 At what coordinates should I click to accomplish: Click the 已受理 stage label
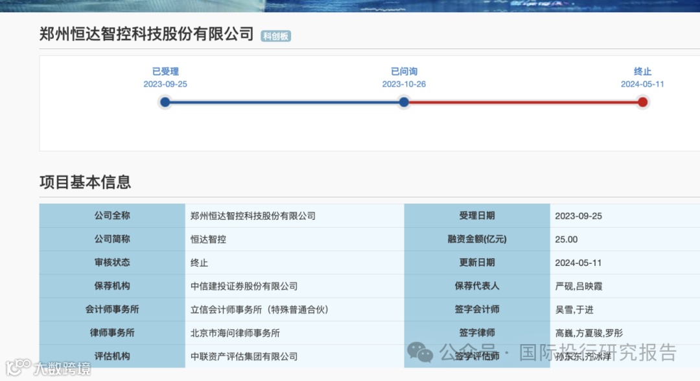pyautogui.click(x=165, y=71)
